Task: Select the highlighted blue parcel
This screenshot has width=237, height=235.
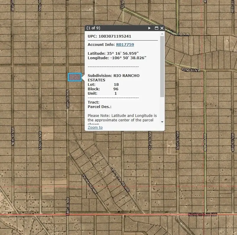Action: pyautogui.click(x=75, y=77)
